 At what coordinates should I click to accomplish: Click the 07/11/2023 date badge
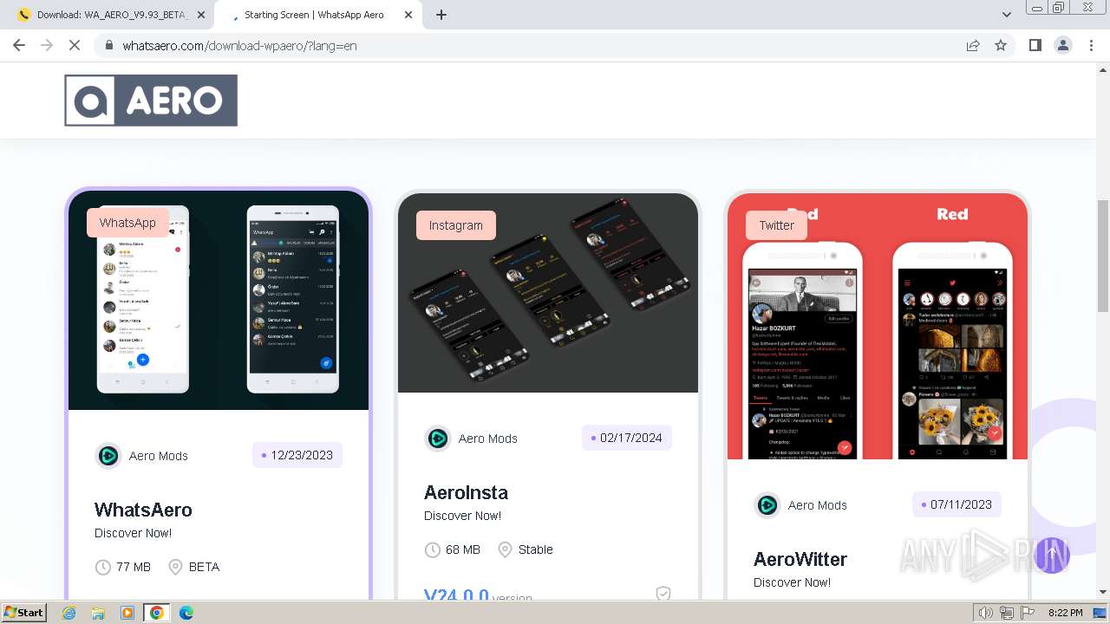[x=957, y=504]
